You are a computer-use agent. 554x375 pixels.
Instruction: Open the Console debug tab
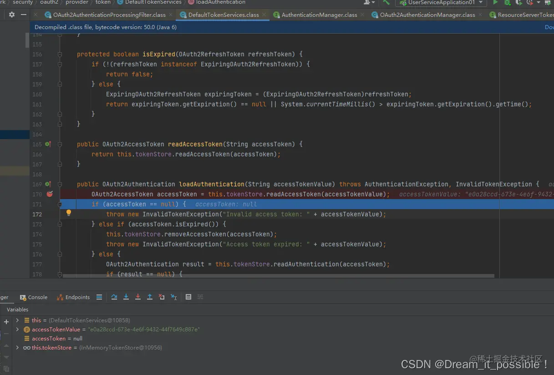(x=34, y=297)
